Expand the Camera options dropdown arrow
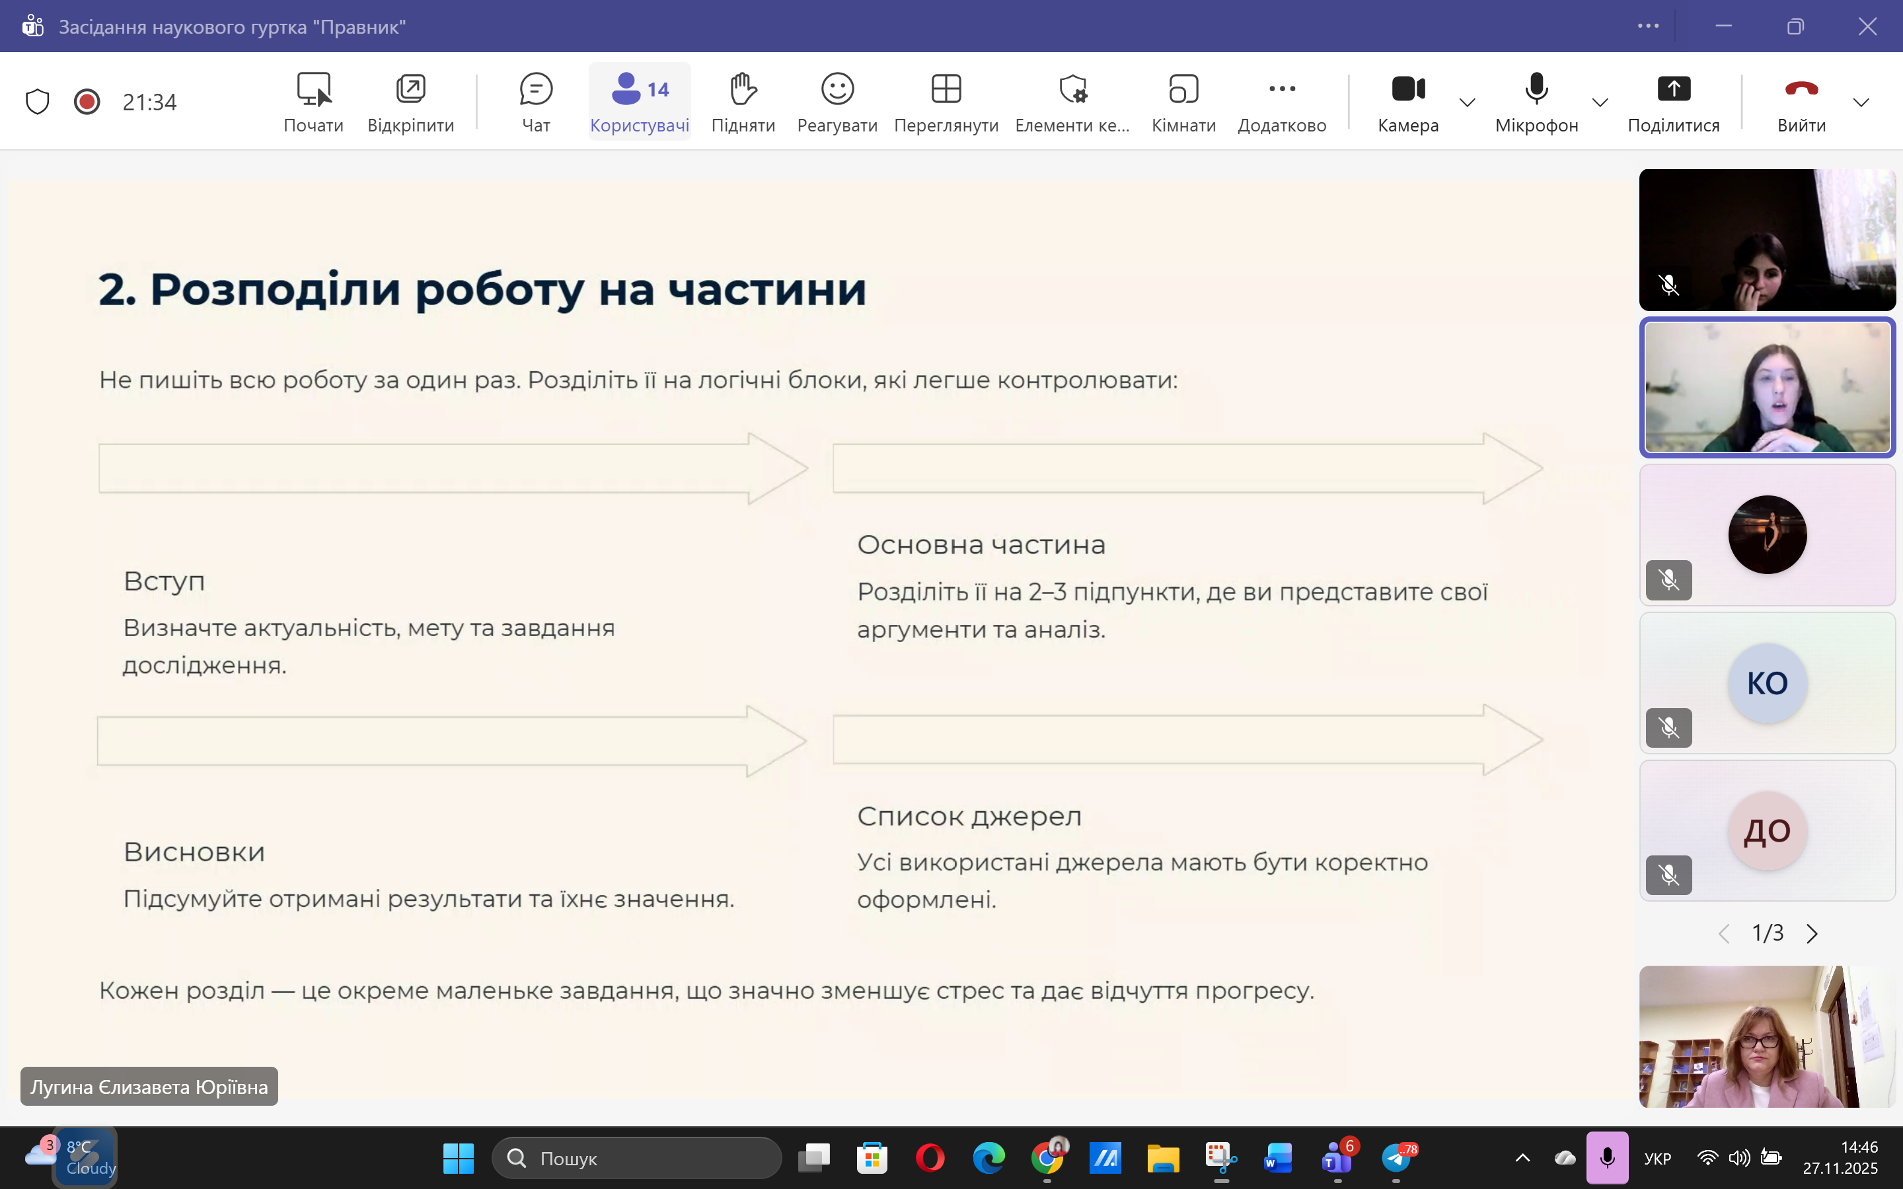 click(1468, 102)
